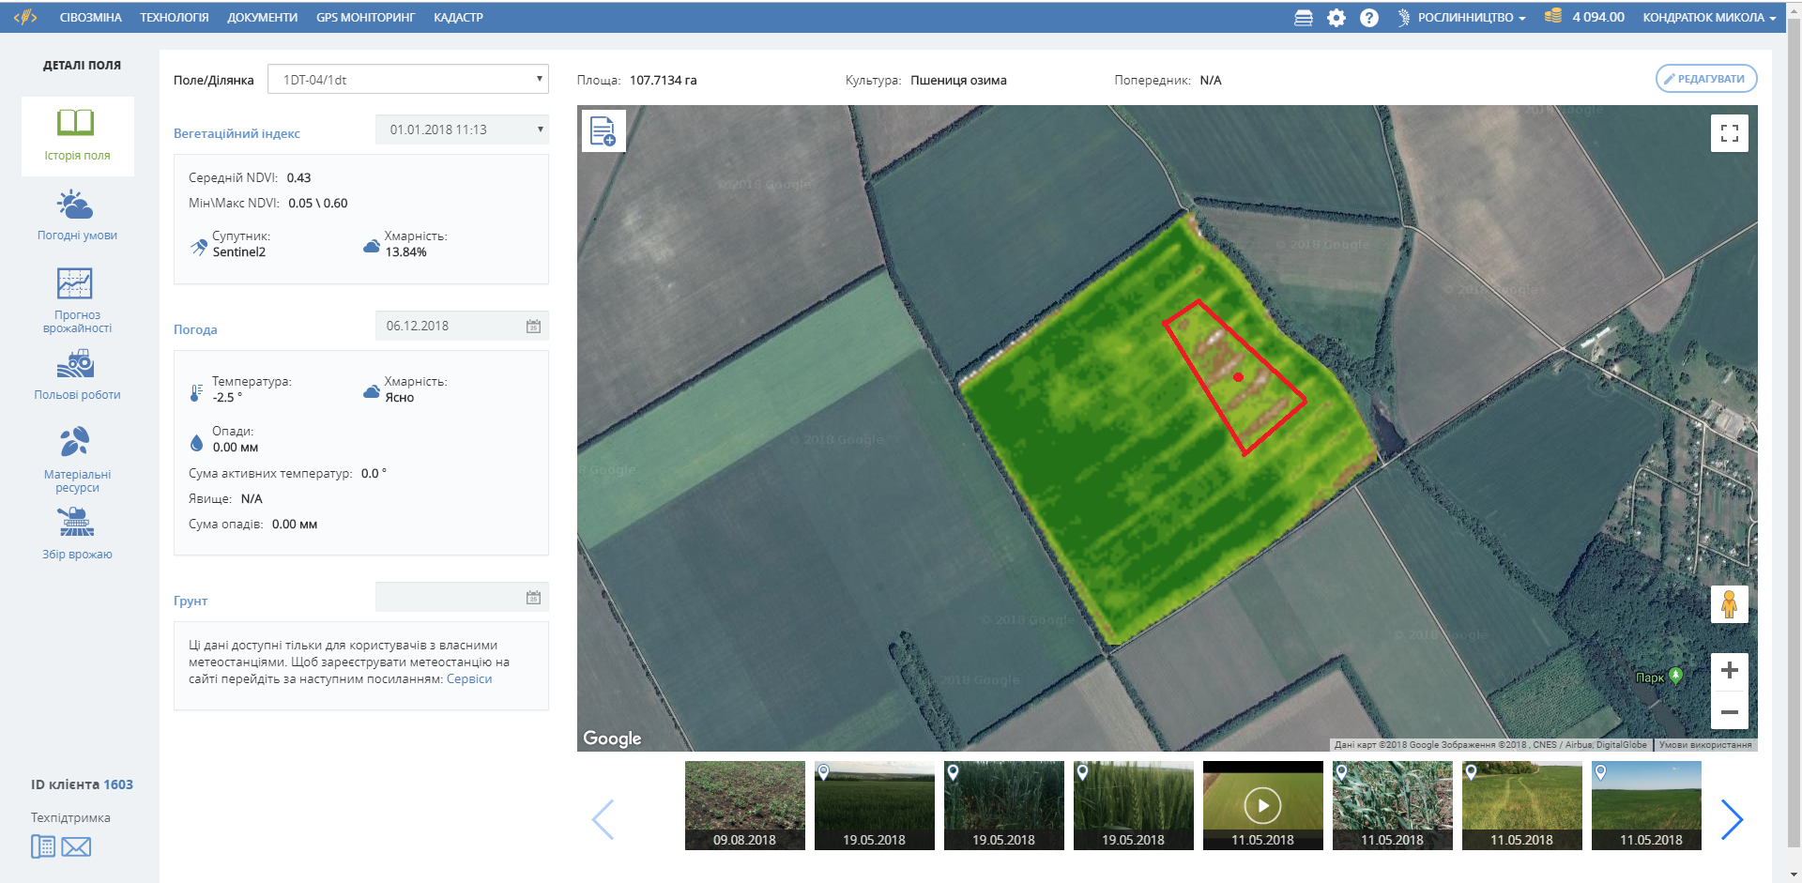Open Збір врожаю harvester icon
Viewport: 1802px width, 883px height.
coord(76,522)
